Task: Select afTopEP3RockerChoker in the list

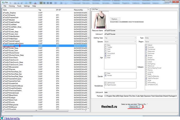Action: (13, 53)
